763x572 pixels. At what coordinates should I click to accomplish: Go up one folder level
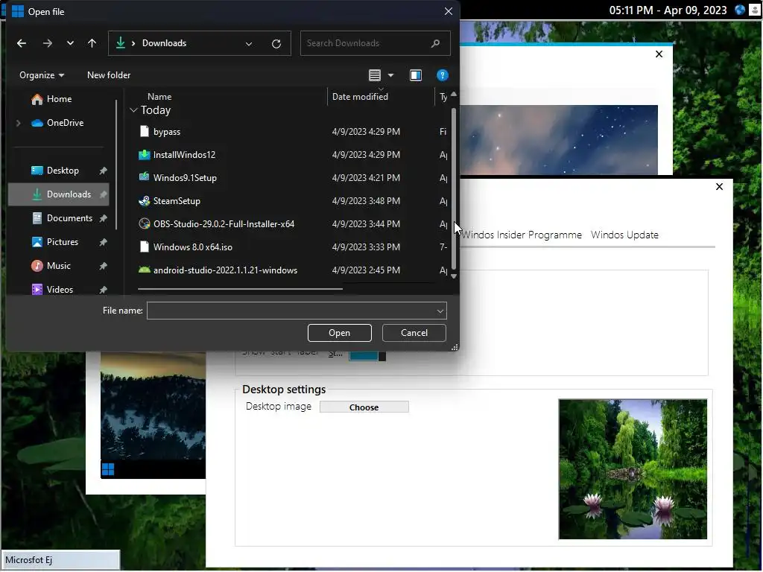pos(92,43)
